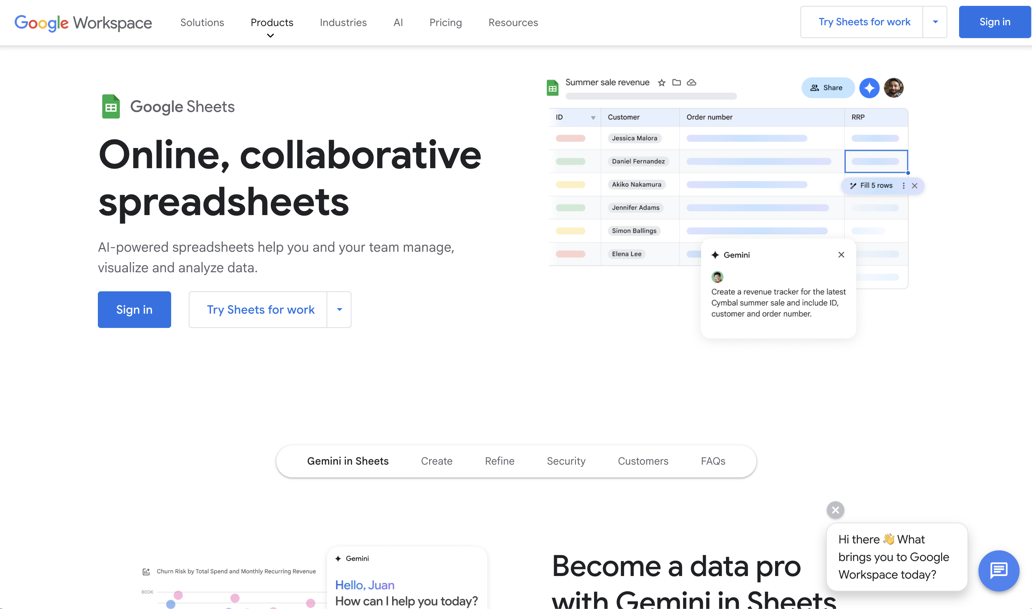Click the star icon beside Summer sale revenue
This screenshot has width=1032, height=609.
coord(661,83)
